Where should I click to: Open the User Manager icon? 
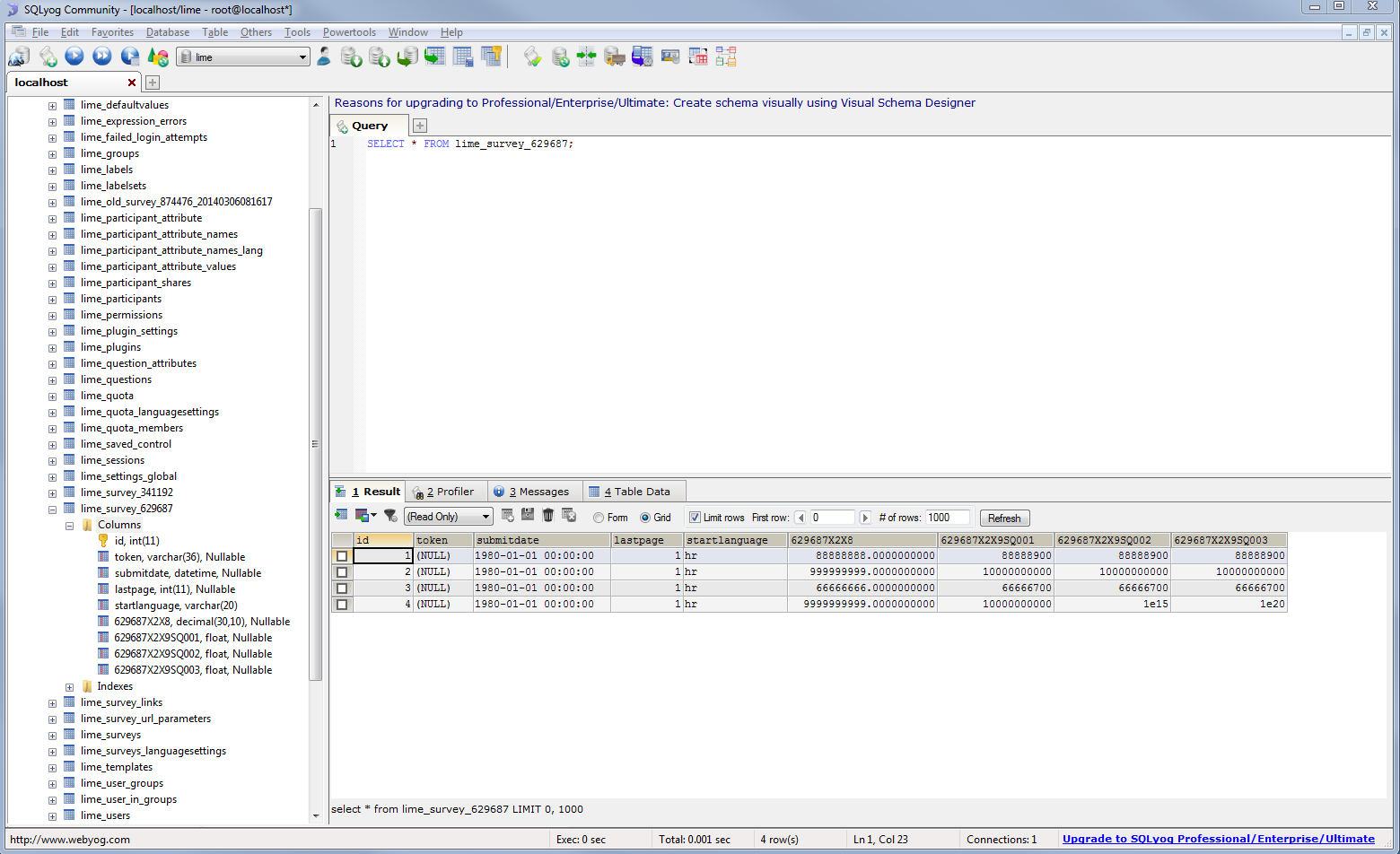(x=324, y=57)
